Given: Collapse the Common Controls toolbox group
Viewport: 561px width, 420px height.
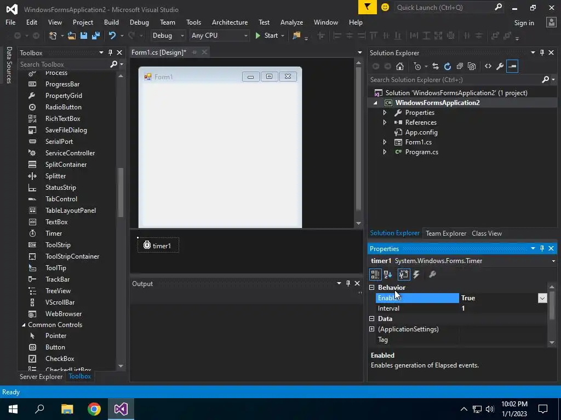Looking at the screenshot, I should pos(24,325).
